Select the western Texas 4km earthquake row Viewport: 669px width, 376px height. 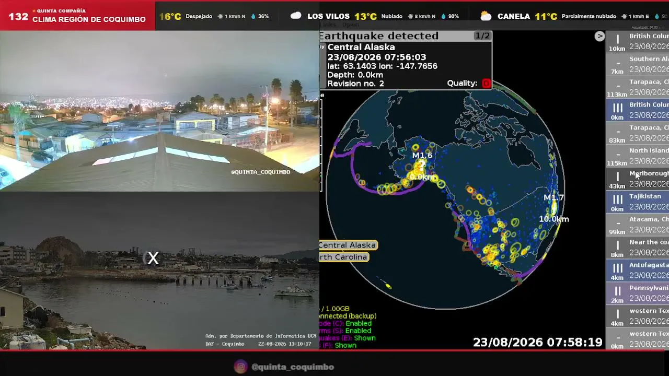[638, 317]
